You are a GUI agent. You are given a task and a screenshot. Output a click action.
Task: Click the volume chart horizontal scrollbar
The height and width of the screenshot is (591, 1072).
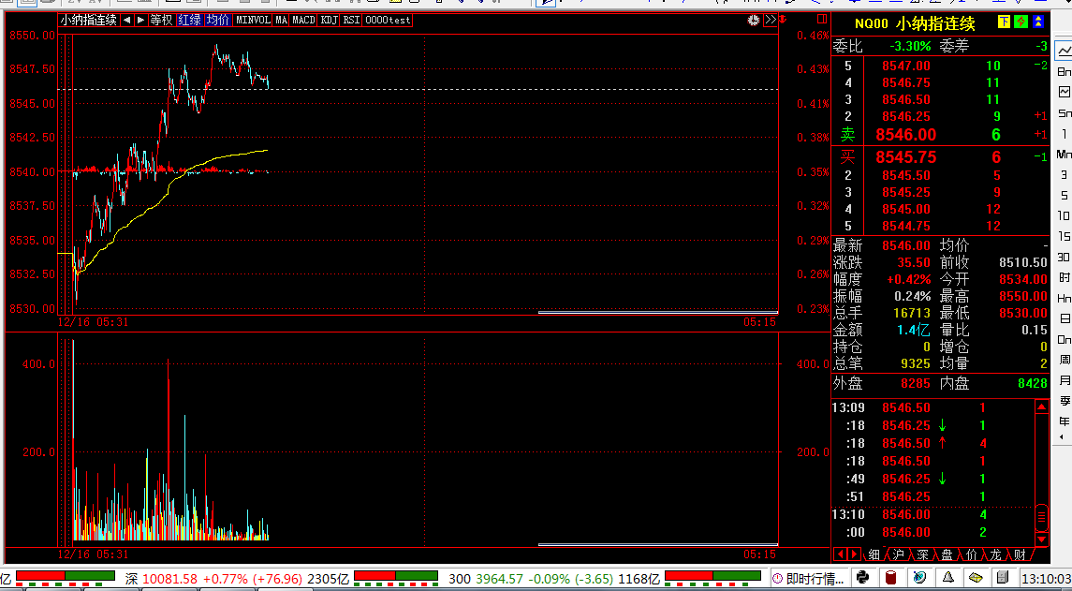tap(657, 544)
